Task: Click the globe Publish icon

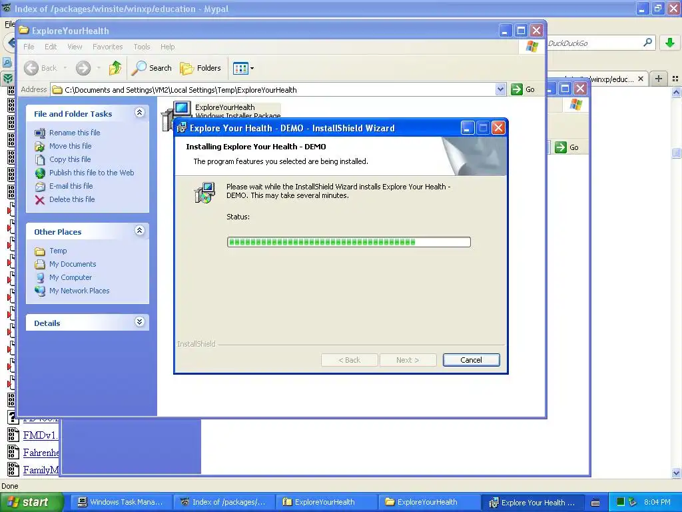Action: (39, 173)
